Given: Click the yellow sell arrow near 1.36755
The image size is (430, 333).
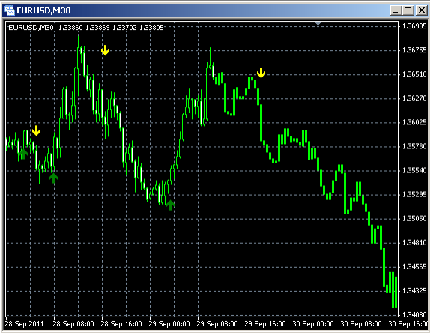Looking at the screenshot, I should [106, 50].
